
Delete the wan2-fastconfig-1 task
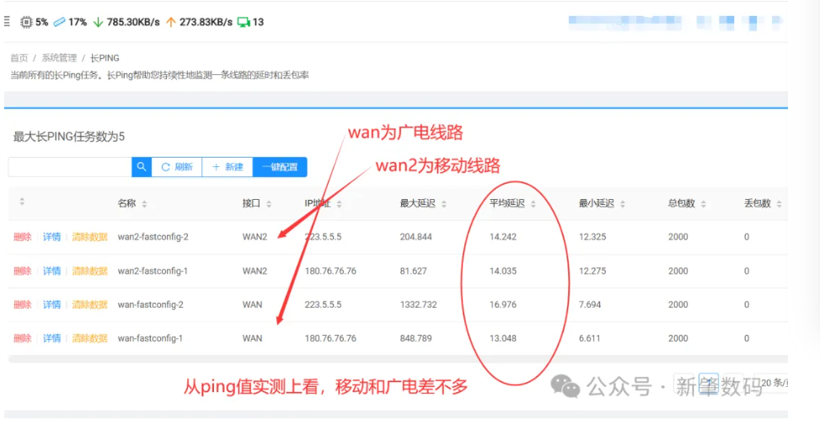pyautogui.click(x=23, y=272)
